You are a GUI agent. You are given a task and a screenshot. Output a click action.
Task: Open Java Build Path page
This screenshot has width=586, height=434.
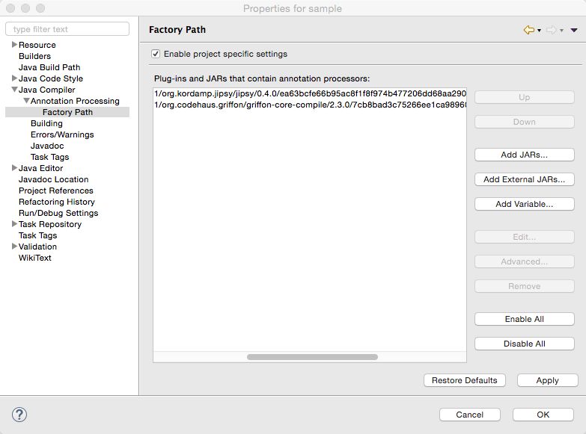click(49, 67)
